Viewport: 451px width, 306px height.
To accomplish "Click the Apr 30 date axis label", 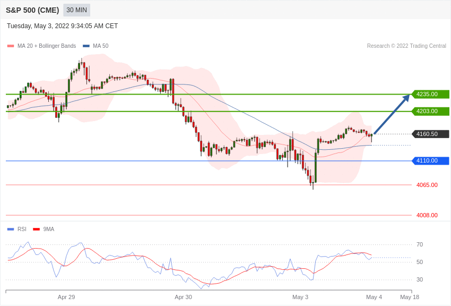I will click(x=183, y=297).
